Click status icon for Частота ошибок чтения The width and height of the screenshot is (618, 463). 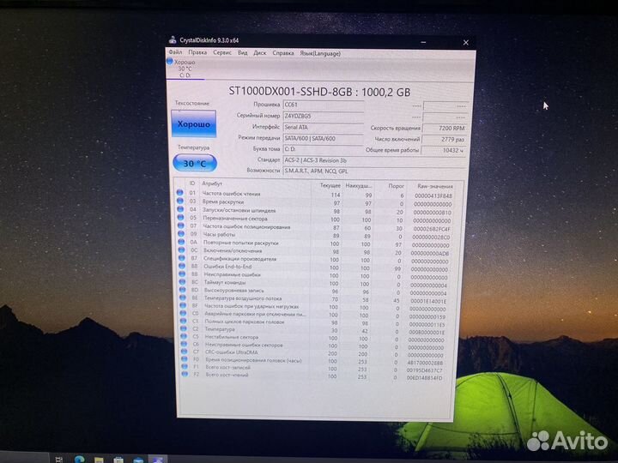[179, 193]
